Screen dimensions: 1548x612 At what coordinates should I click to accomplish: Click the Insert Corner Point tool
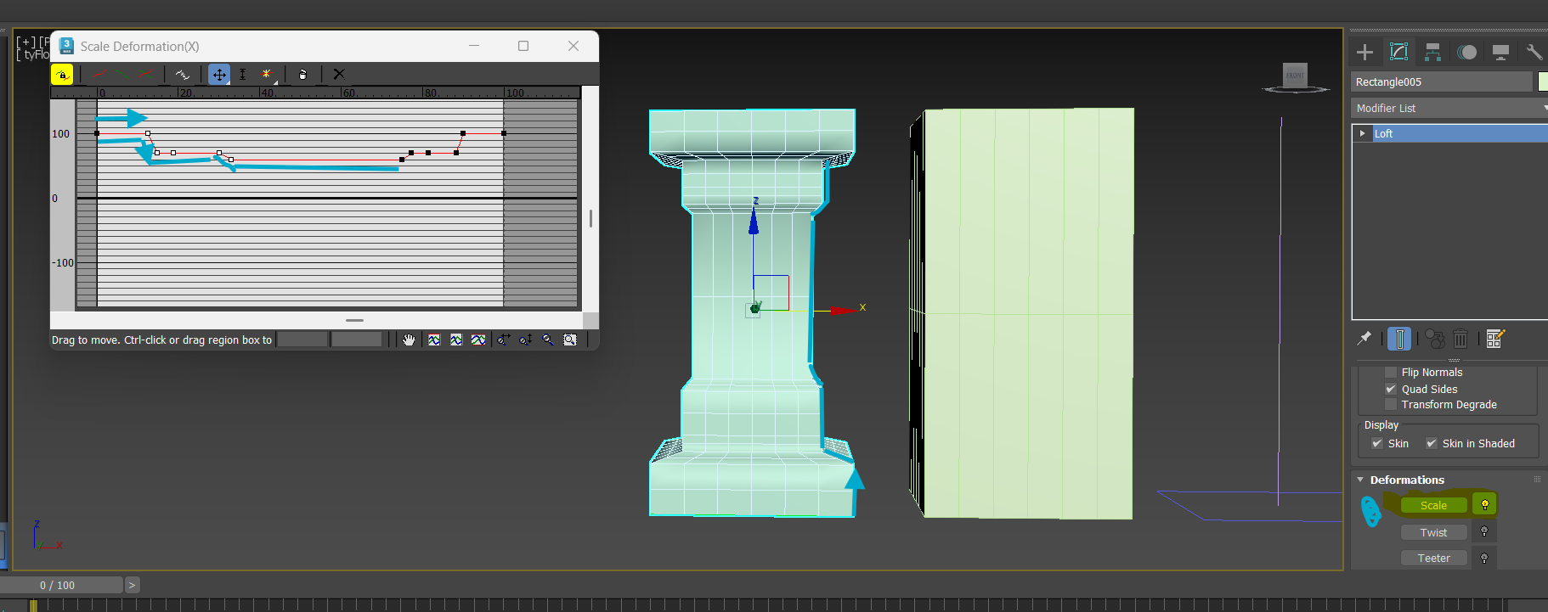tap(267, 75)
